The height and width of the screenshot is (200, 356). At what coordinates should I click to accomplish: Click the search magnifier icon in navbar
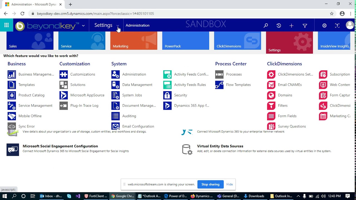(x=266, y=26)
